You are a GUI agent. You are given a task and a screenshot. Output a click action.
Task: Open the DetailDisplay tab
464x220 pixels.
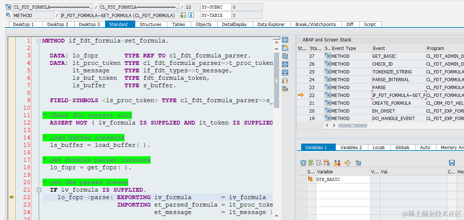click(x=234, y=24)
